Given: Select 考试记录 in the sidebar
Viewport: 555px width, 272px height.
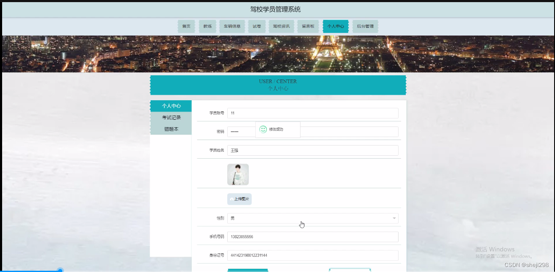Looking at the screenshot, I should 171,117.
